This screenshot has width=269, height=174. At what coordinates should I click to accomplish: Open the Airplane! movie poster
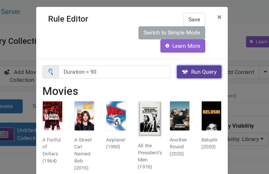tap(116, 116)
